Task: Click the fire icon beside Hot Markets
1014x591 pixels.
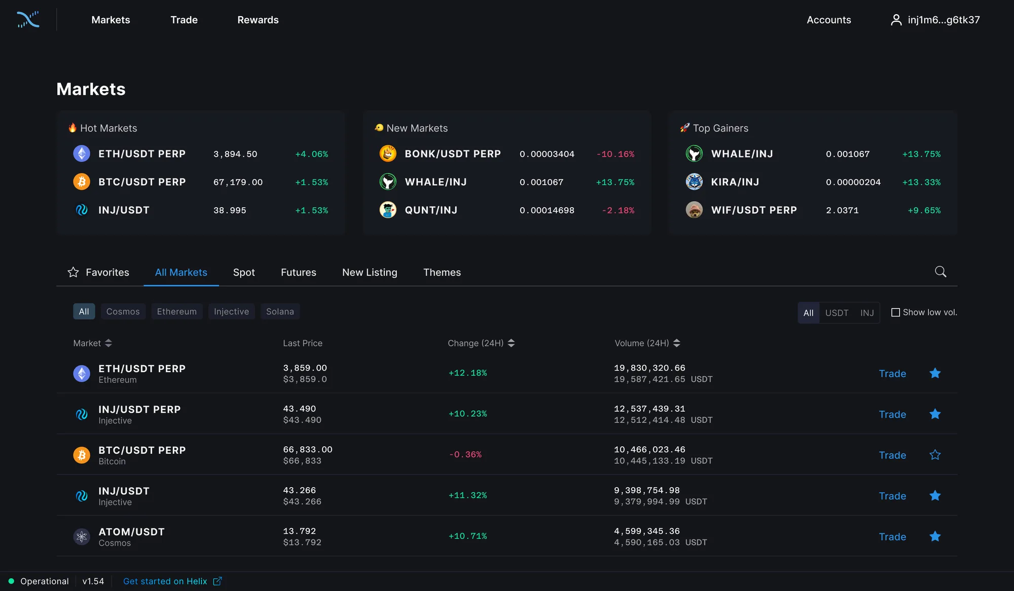Action: (x=73, y=128)
